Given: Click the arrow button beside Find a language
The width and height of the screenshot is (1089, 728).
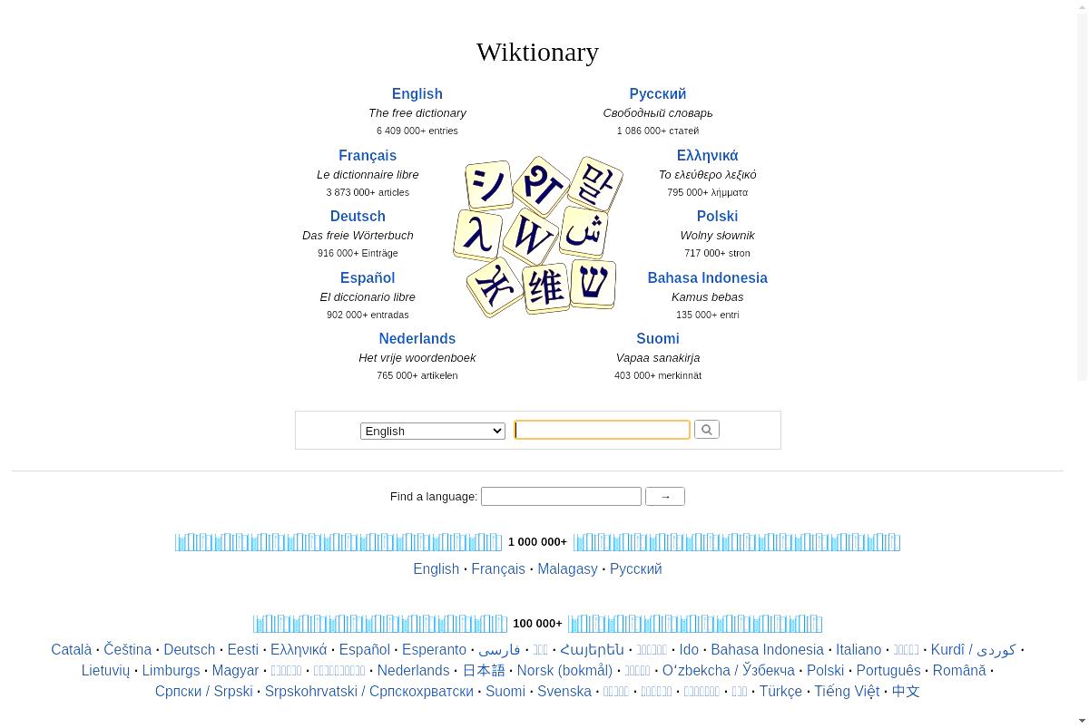Looking at the screenshot, I should coord(664,497).
